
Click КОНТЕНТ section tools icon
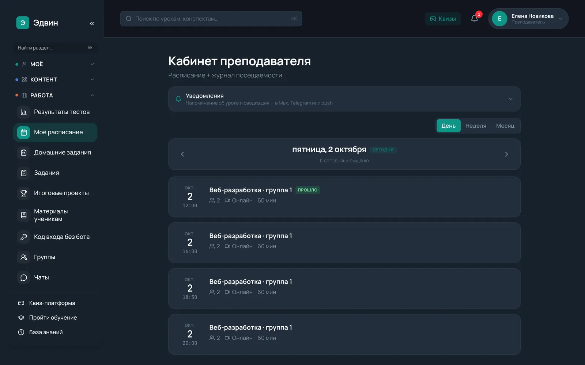(x=24, y=80)
